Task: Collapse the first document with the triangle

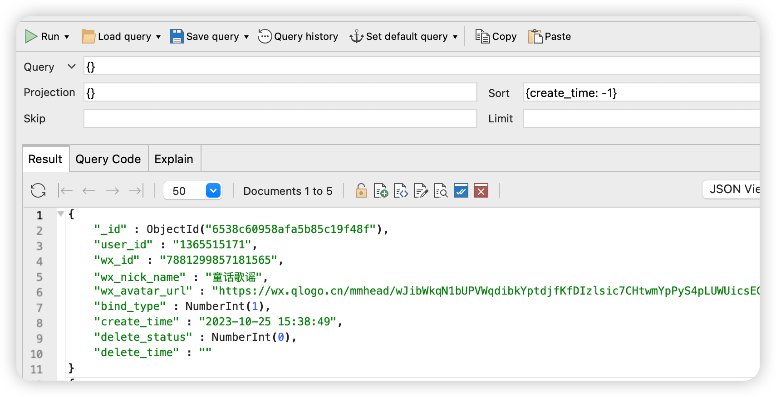Action: click(60, 213)
